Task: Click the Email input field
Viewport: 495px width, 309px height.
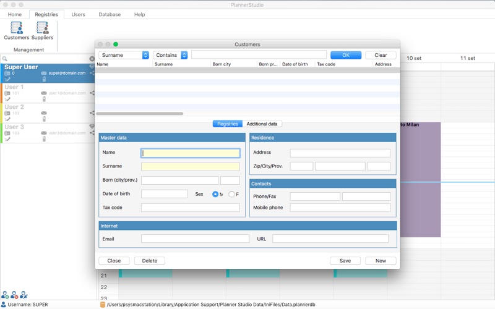Action: 195,239
